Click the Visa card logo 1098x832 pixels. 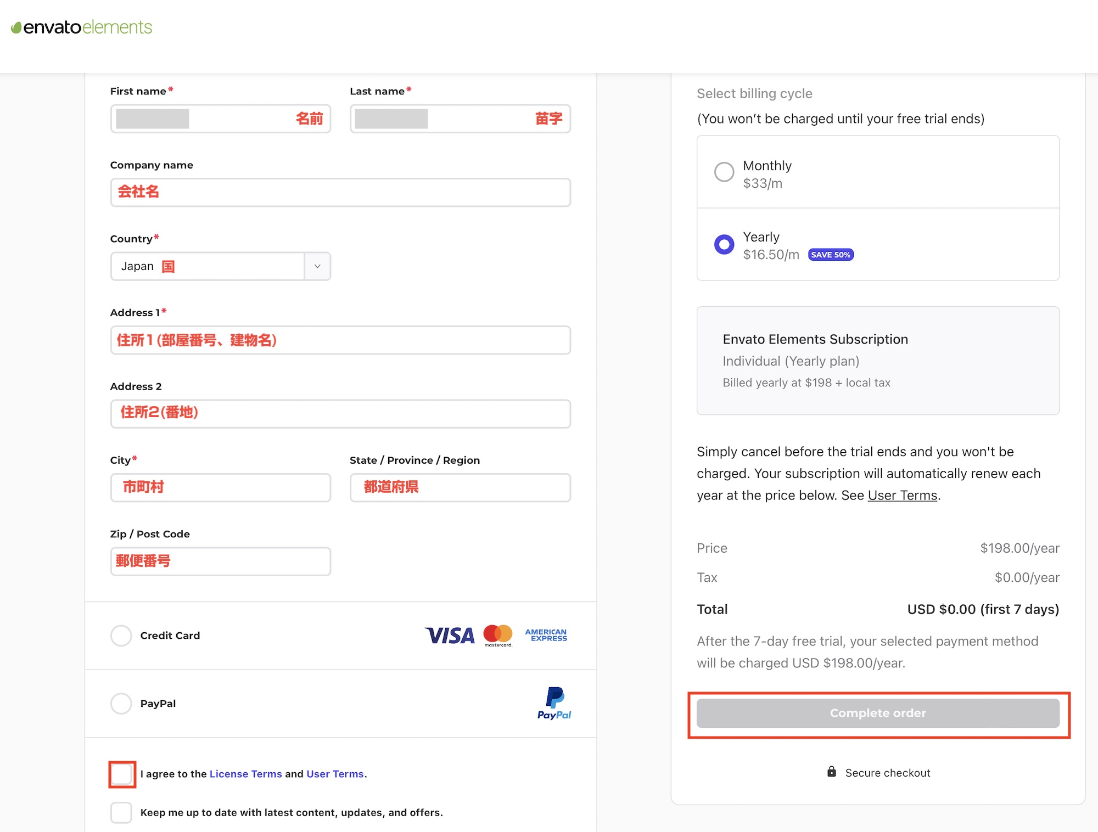pos(450,636)
